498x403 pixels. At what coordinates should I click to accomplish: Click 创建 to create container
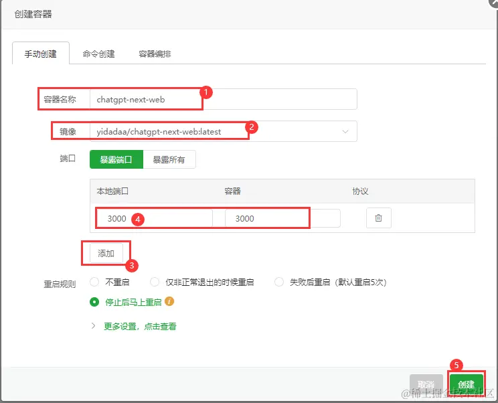click(x=467, y=384)
